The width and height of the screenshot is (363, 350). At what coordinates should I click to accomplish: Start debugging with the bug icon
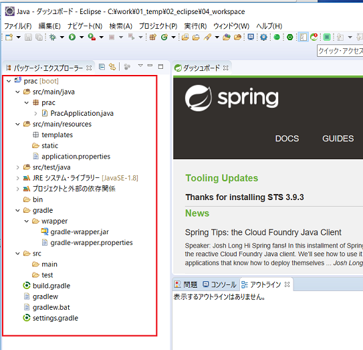click(53, 37)
